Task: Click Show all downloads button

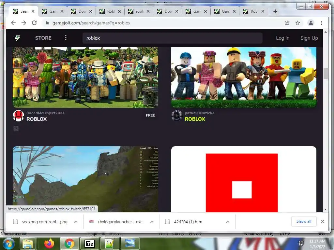Action: (304, 221)
